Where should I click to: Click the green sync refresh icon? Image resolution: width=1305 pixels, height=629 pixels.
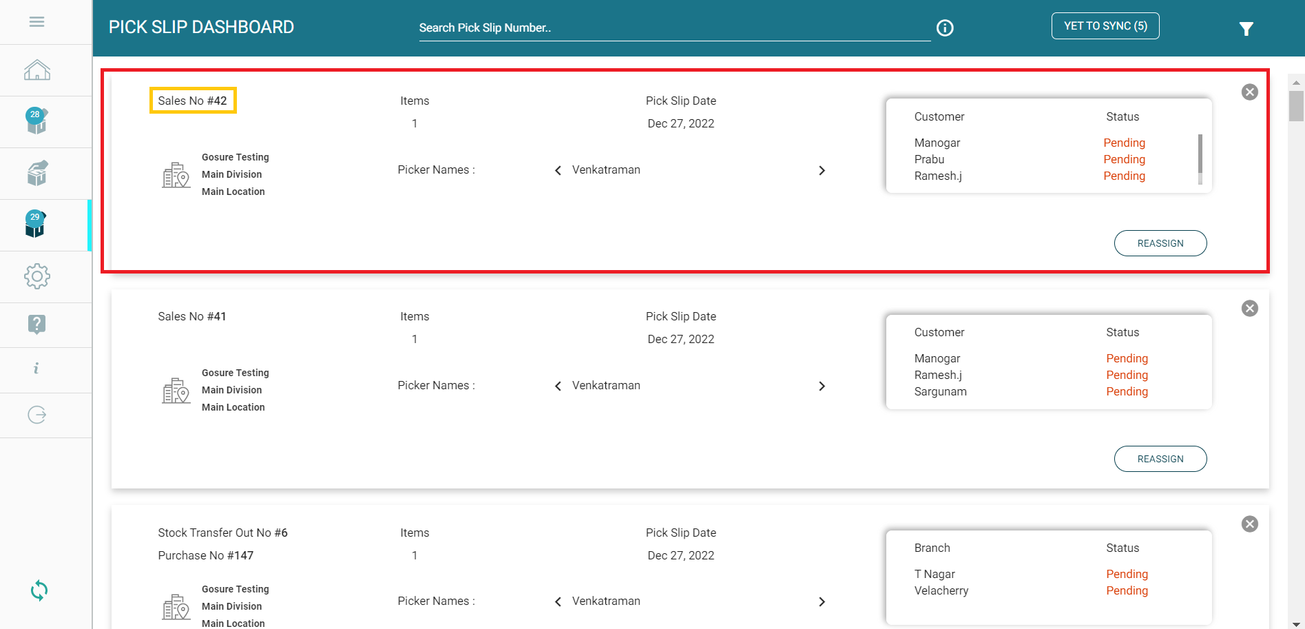[39, 590]
